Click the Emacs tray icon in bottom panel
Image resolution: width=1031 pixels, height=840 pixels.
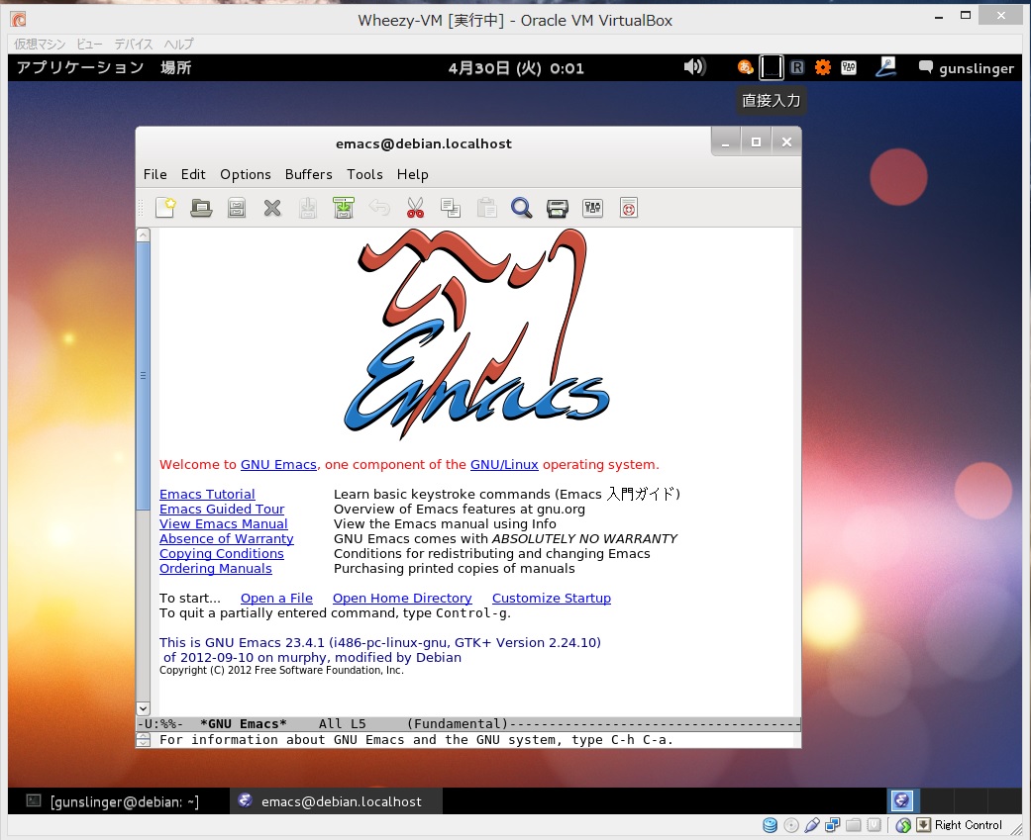(x=901, y=800)
